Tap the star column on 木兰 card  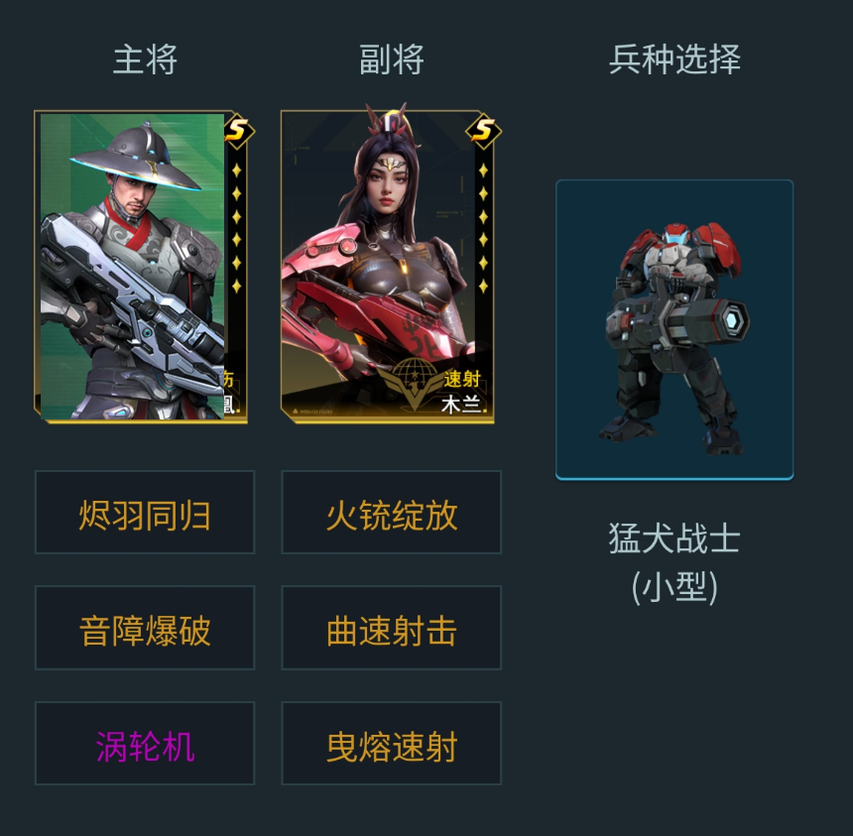tap(483, 228)
